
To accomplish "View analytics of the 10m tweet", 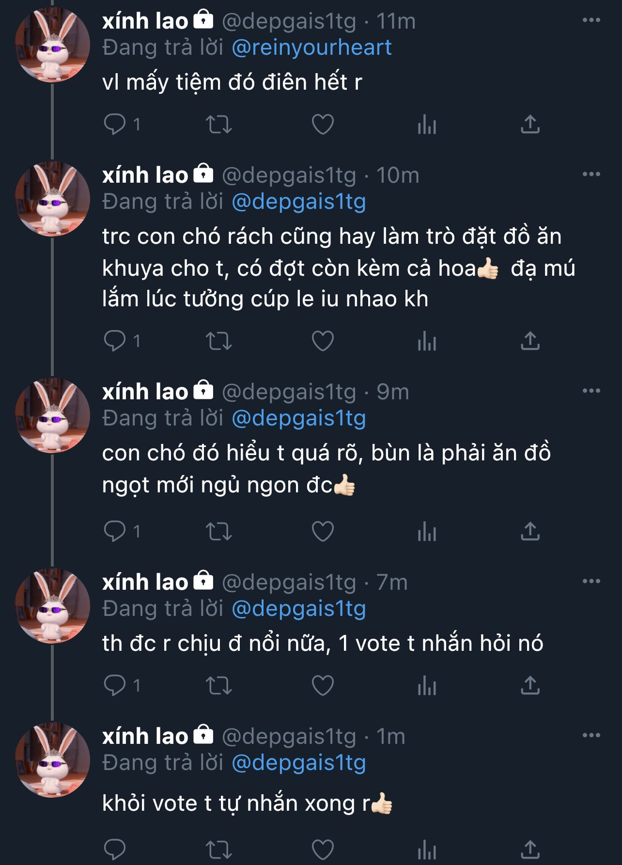I will pos(427,342).
